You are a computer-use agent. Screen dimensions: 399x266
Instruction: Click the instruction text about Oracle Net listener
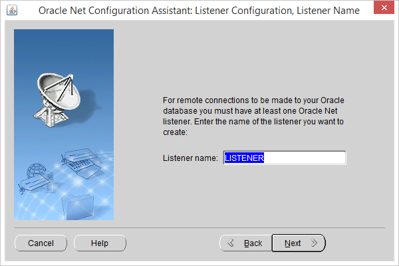[x=253, y=116]
